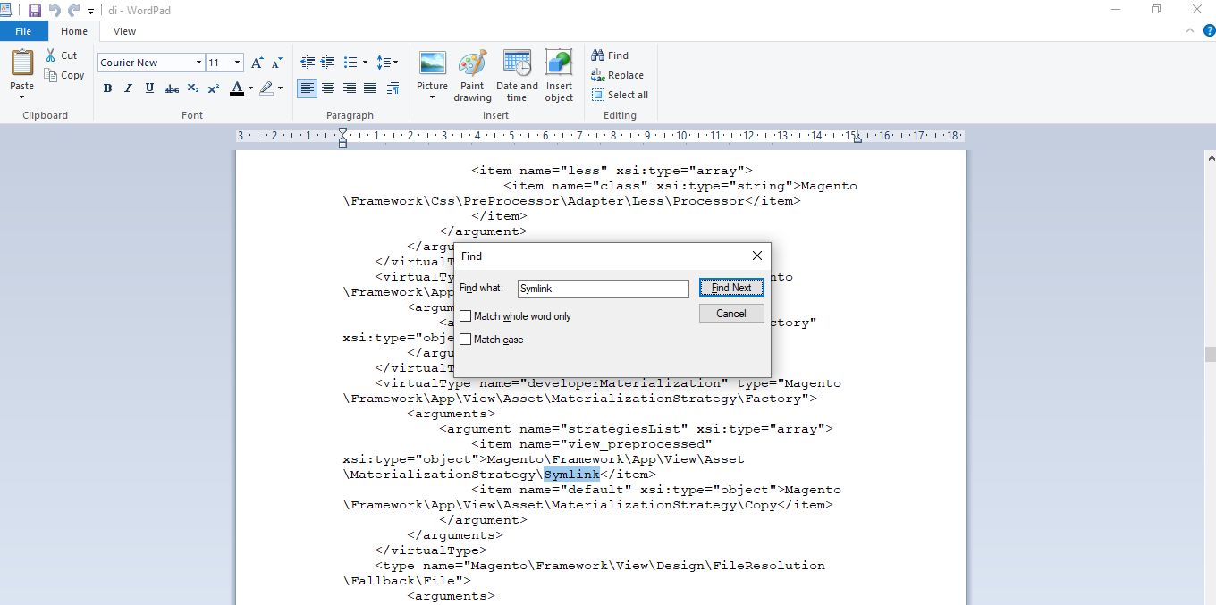
Task: Click the Insert object icon
Action: coord(559,75)
